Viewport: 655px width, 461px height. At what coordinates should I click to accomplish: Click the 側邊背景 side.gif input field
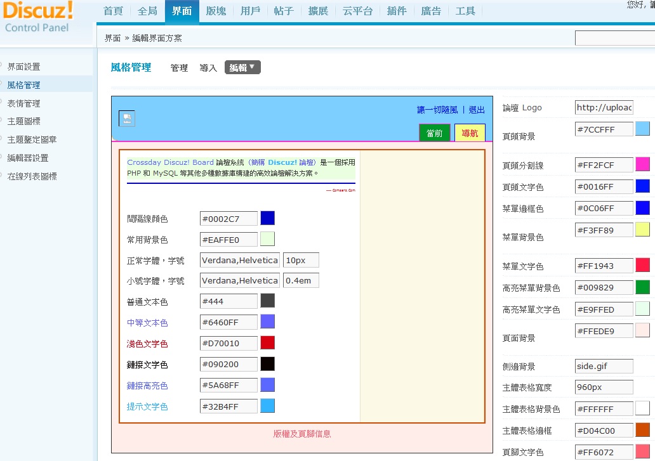pos(604,367)
